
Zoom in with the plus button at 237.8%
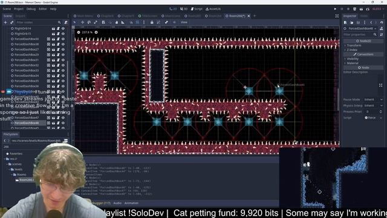click(x=96, y=32)
